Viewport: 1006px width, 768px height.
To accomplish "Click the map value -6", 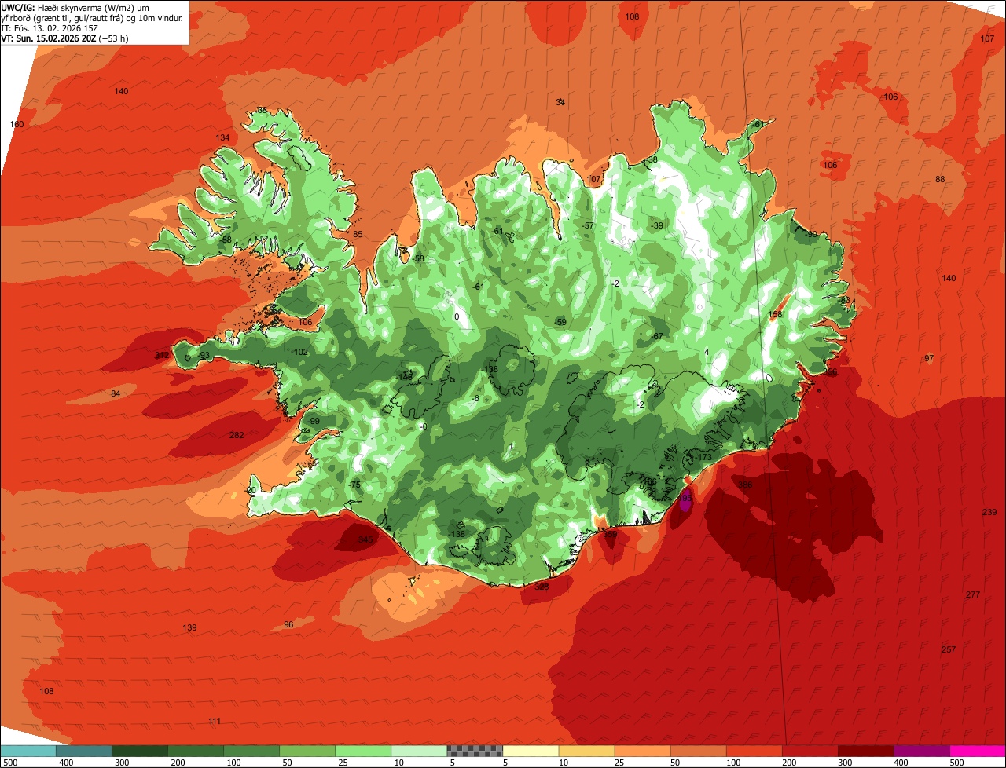I will pyautogui.click(x=476, y=399).
